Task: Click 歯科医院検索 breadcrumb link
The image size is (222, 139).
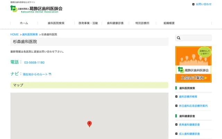Action: pyautogui.click(x=30, y=34)
